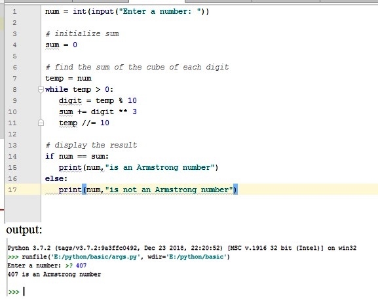This screenshot has width=378, height=299.
Task: Click the comment '# display the result'
Action: click(x=91, y=145)
